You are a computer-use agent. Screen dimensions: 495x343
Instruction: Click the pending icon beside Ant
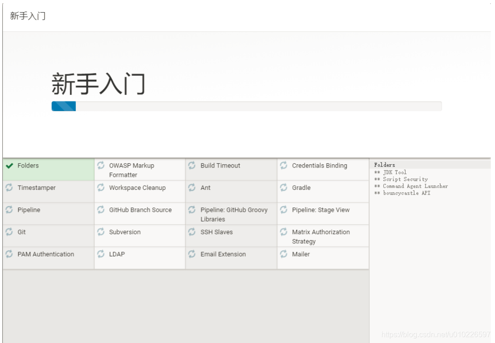[192, 188]
